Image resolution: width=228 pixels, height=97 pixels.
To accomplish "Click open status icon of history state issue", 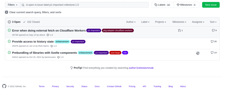I will 9,41.
